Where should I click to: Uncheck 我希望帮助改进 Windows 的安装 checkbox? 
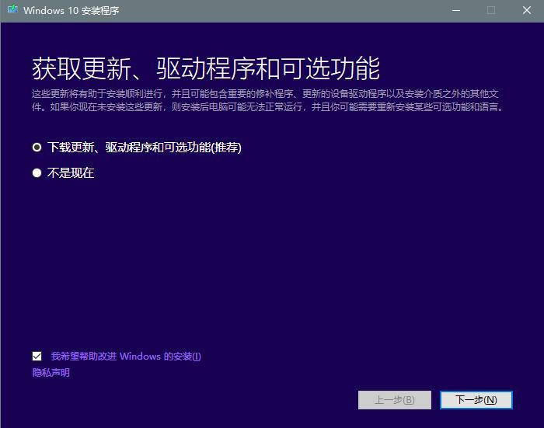pyautogui.click(x=37, y=357)
